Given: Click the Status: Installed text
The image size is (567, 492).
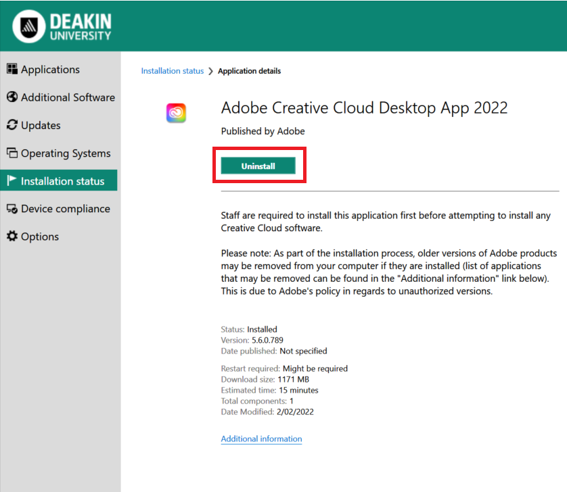Looking at the screenshot, I should (249, 329).
